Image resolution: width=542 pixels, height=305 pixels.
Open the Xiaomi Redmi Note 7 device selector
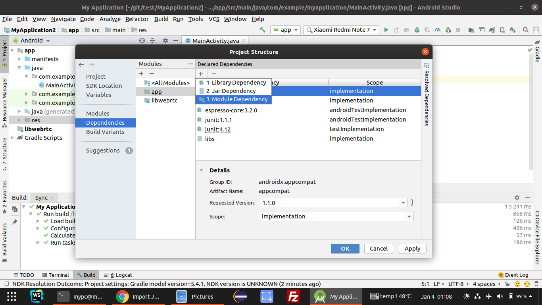[340, 29]
